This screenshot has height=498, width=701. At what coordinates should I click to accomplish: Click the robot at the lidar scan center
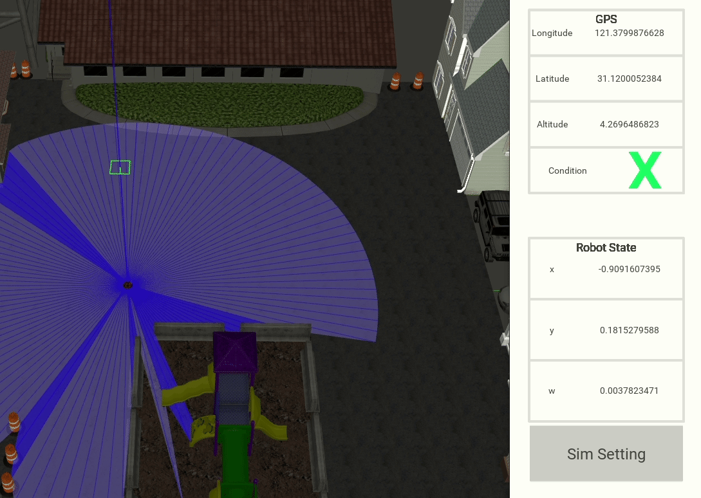click(x=127, y=284)
